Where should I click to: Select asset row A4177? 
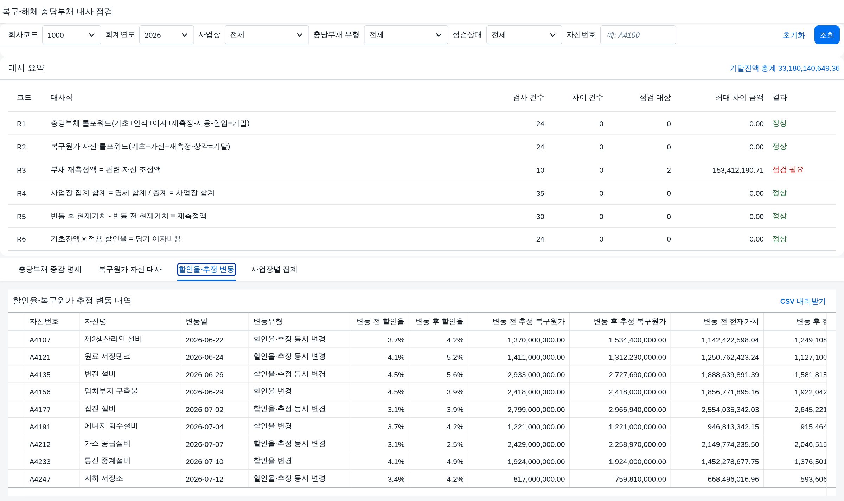pos(417,409)
